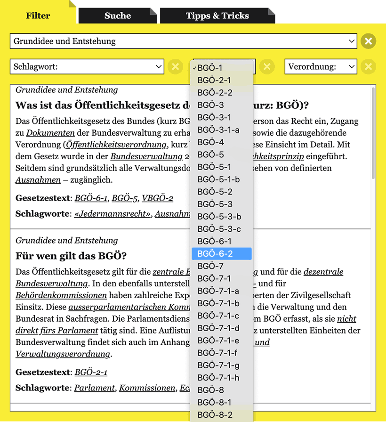
Task: Open the VBGÖ-2 law text link
Action: click(x=158, y=198)
